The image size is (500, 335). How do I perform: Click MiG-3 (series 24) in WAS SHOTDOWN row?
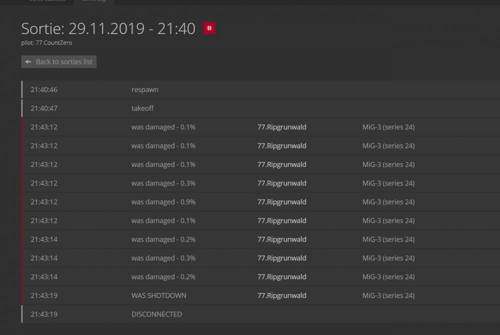[388, 295]
